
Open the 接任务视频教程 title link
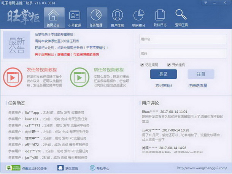click(x=109, y=70)
